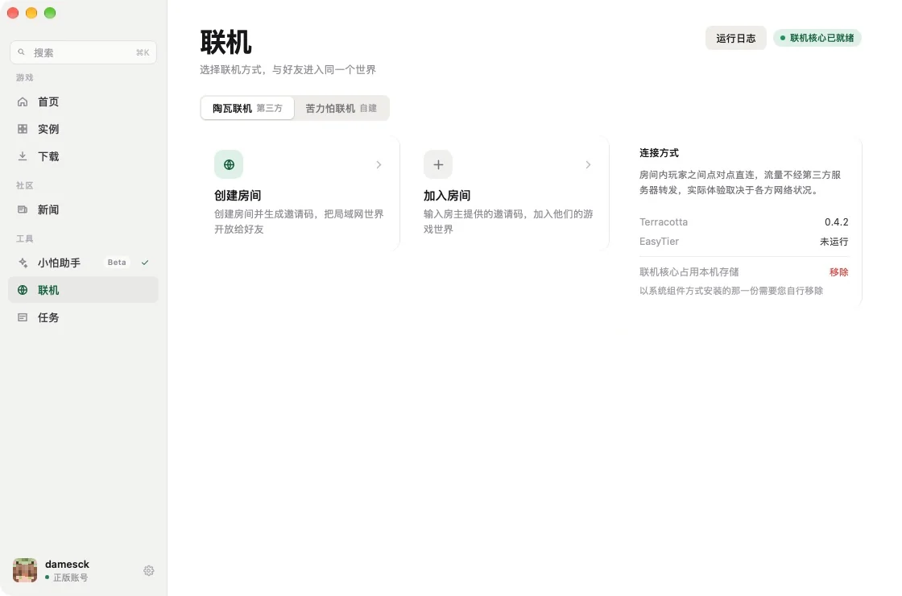
Task: Click the 正版账号 status text
Action: tap(71, 577)
